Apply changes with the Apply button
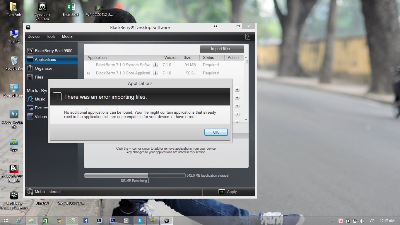 pyautogui.click(x=228, y=192)
